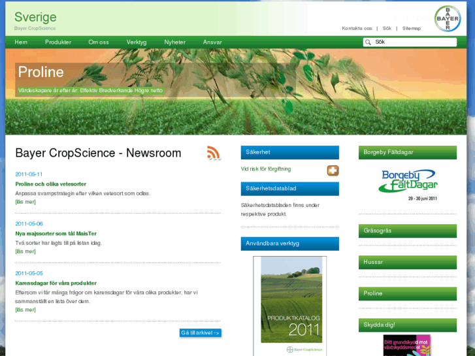
Task: Click läs mer under Karensdagar article
Action: 25,310
